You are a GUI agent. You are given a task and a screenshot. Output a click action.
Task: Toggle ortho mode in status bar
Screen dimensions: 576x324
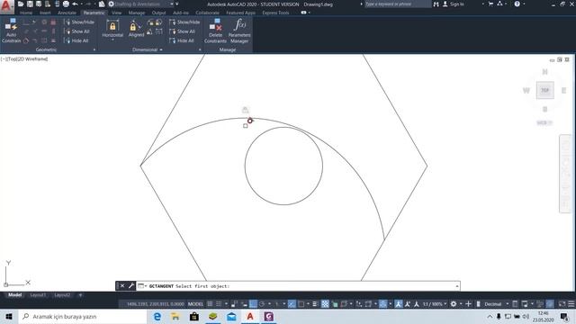(253, 304)
